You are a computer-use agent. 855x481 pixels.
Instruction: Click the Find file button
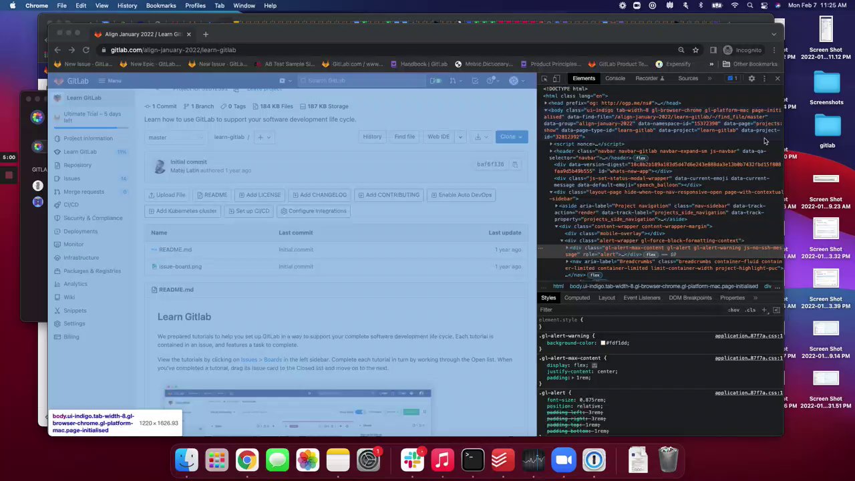[x=404, y=137]
